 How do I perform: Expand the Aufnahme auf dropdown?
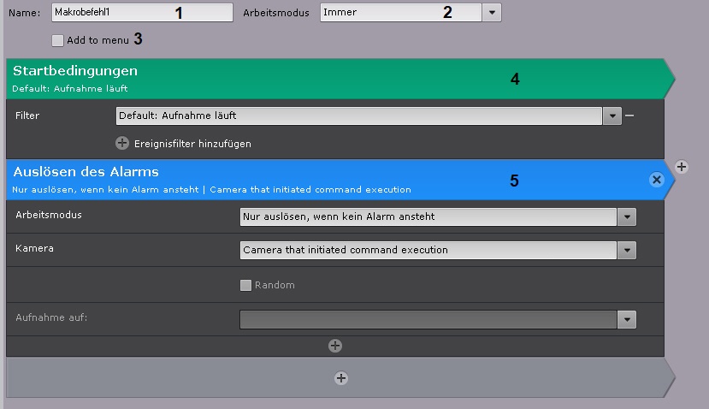tap(627, 319)
